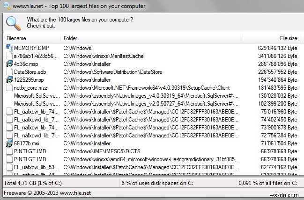Click file size 130'028'032 Byte

coord(277,96)
